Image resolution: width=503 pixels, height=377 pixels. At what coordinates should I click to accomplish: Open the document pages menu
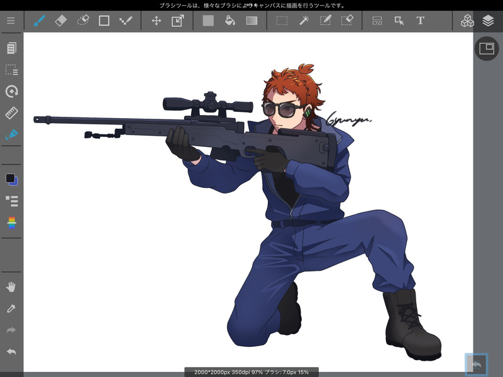click(x=11, y=48)
